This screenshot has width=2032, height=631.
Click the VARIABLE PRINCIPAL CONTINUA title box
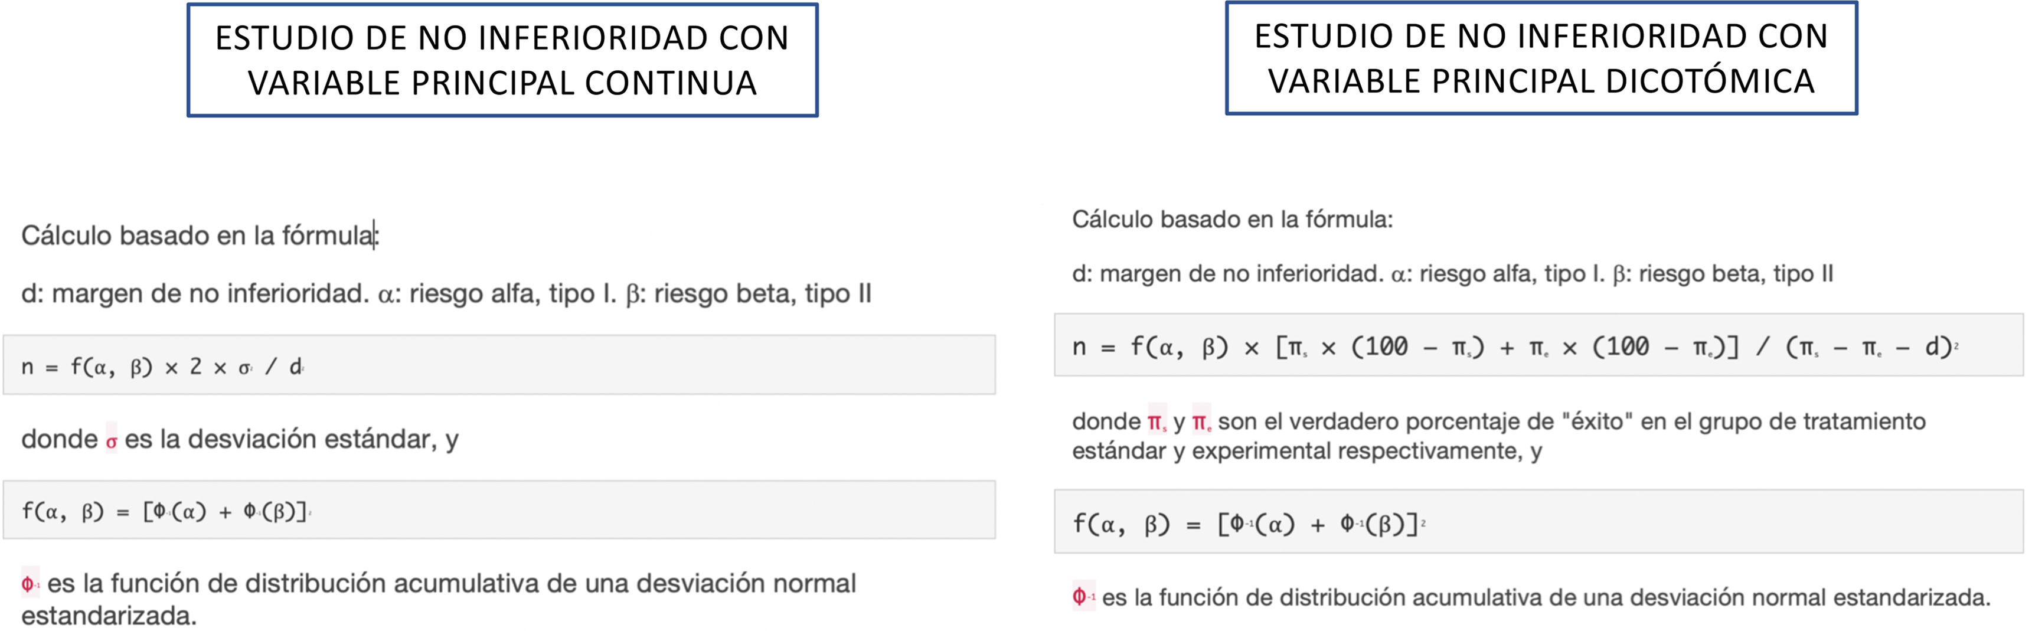pyautogui.click(x=502, y=61)
